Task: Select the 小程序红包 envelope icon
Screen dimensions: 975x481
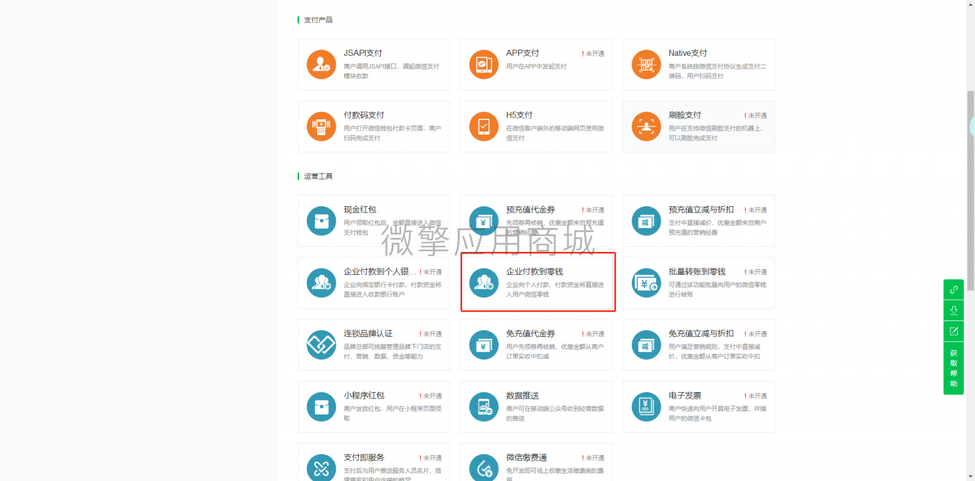Action: pyautogui.click(x=321, y=407)
